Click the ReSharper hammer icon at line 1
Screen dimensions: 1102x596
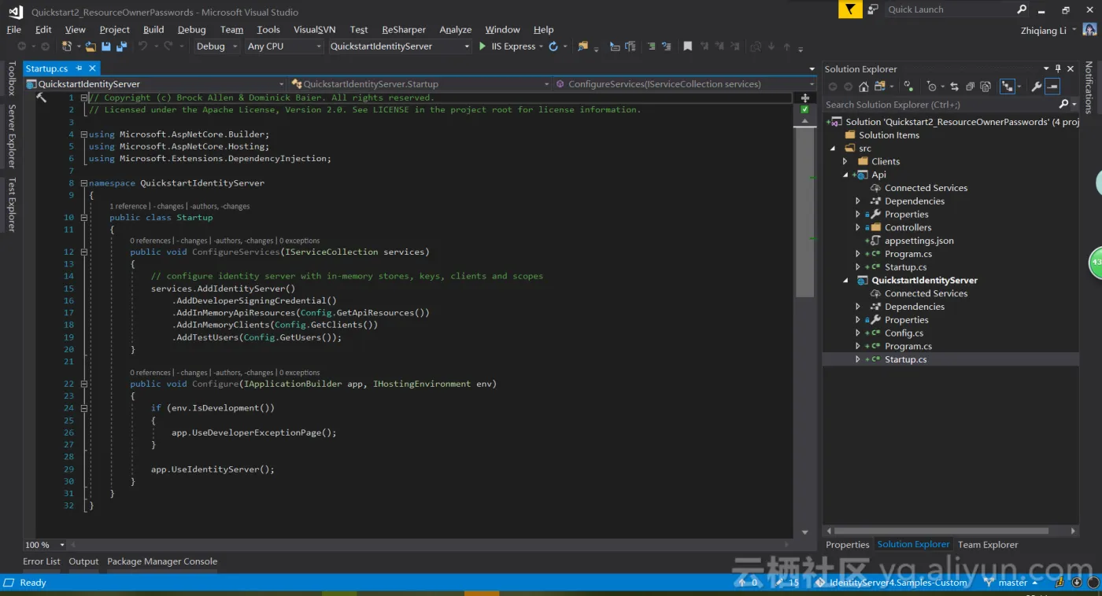coord(42,97)
